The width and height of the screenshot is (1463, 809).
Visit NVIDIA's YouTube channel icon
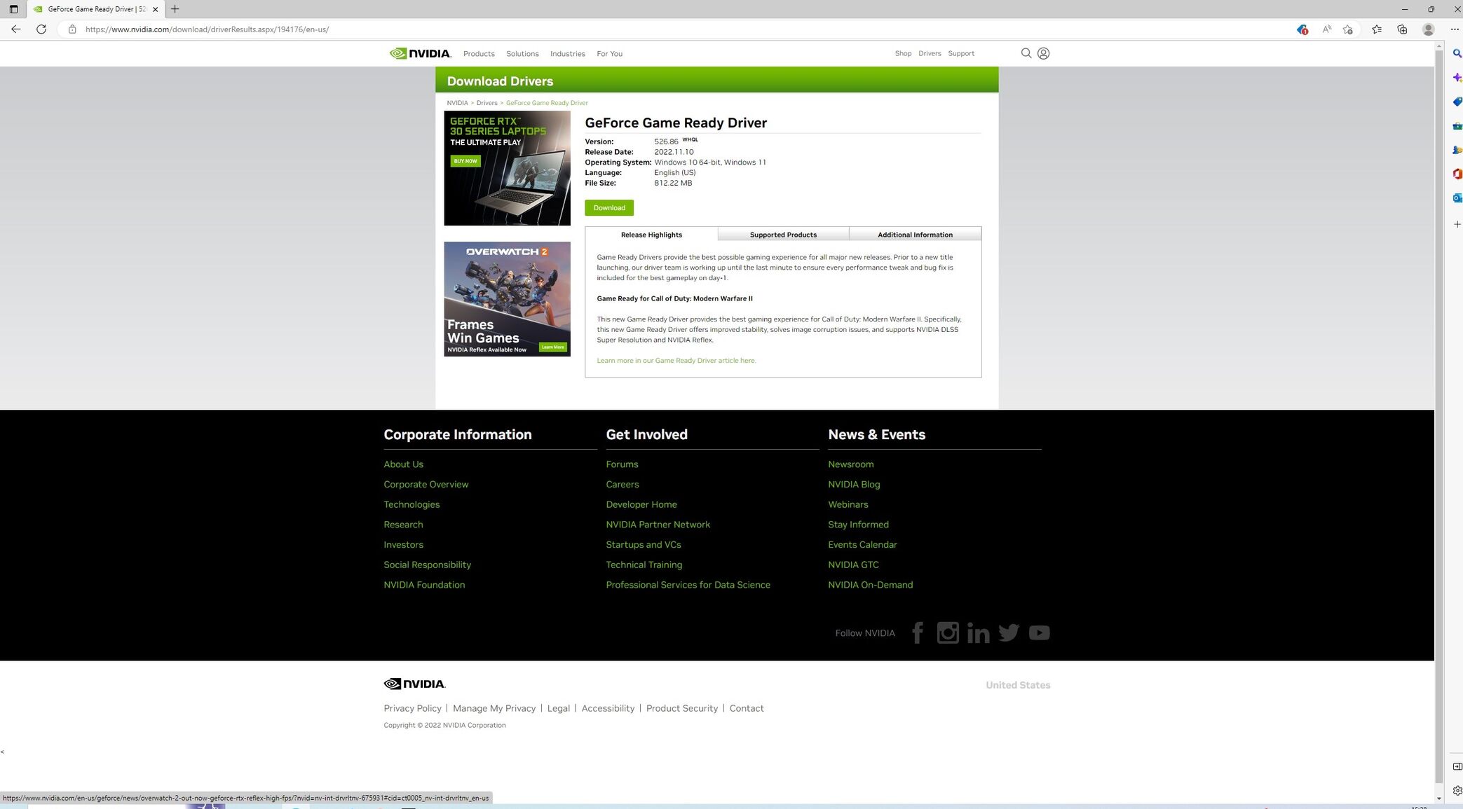click(1039, 632)
